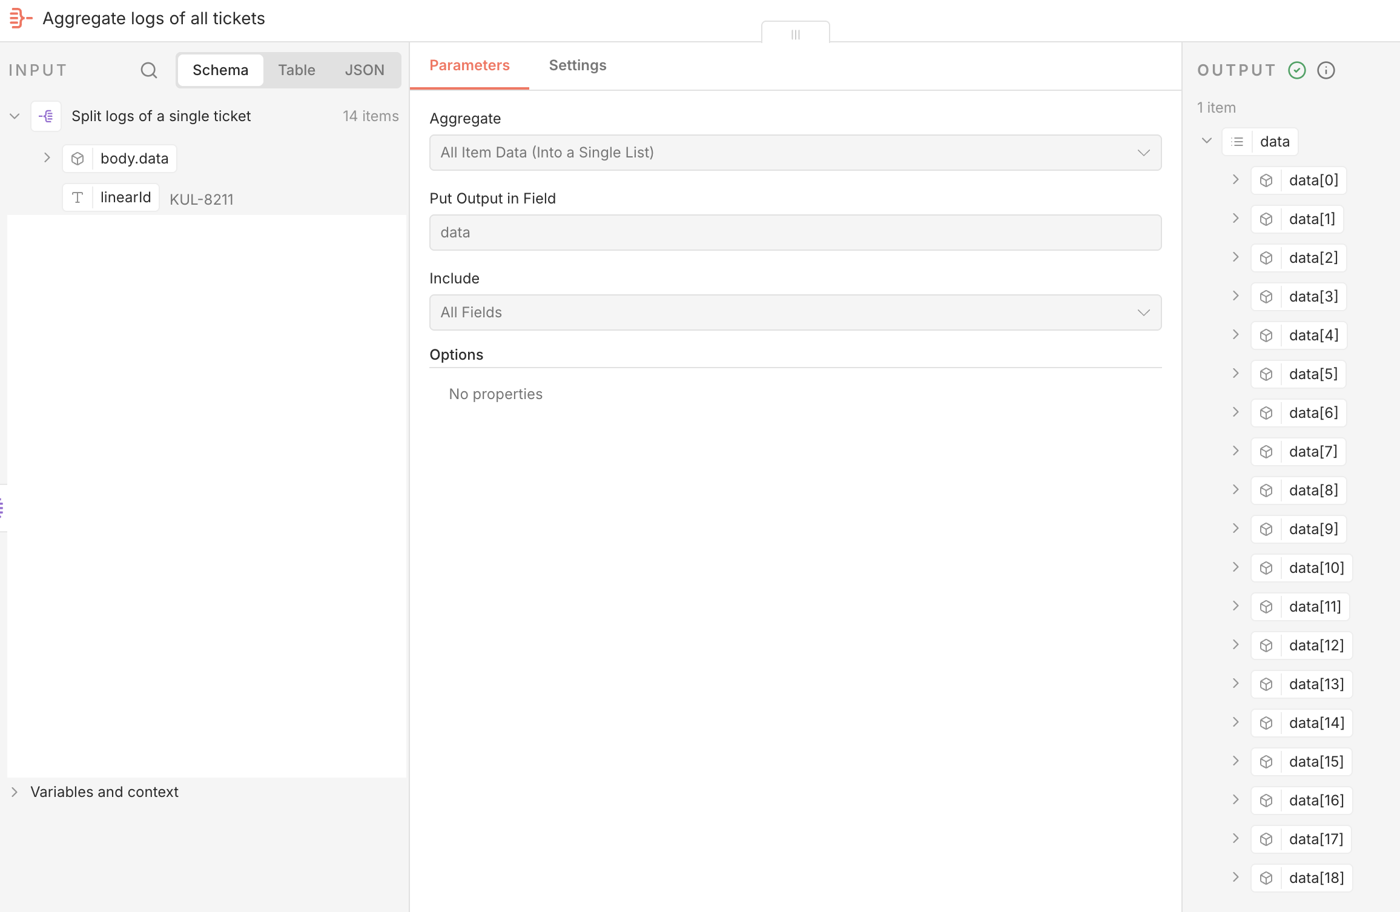Select the Parameters tab
This screenshot has width=1400, height=912.
tap(469, 65)
